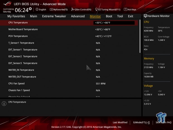The width and height of the screenshot is (173, 130).
Task: Switch to the Boot tab
Action: (x=109, y=16)
